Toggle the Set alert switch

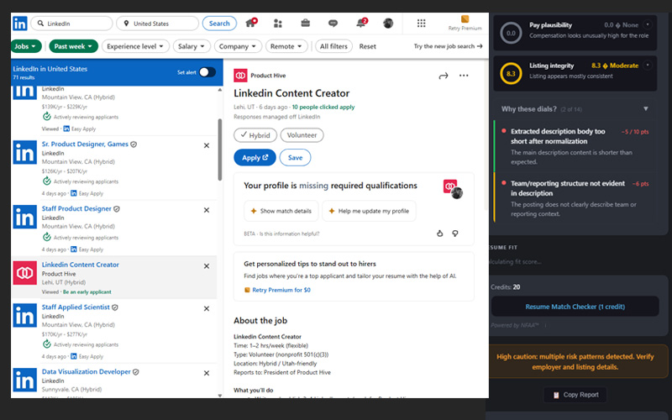(x=207, y=72)
